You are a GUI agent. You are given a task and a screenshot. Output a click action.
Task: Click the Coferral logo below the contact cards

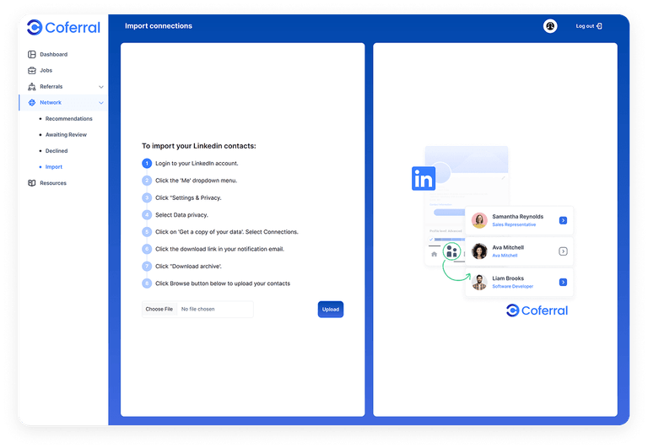point(537,310)
